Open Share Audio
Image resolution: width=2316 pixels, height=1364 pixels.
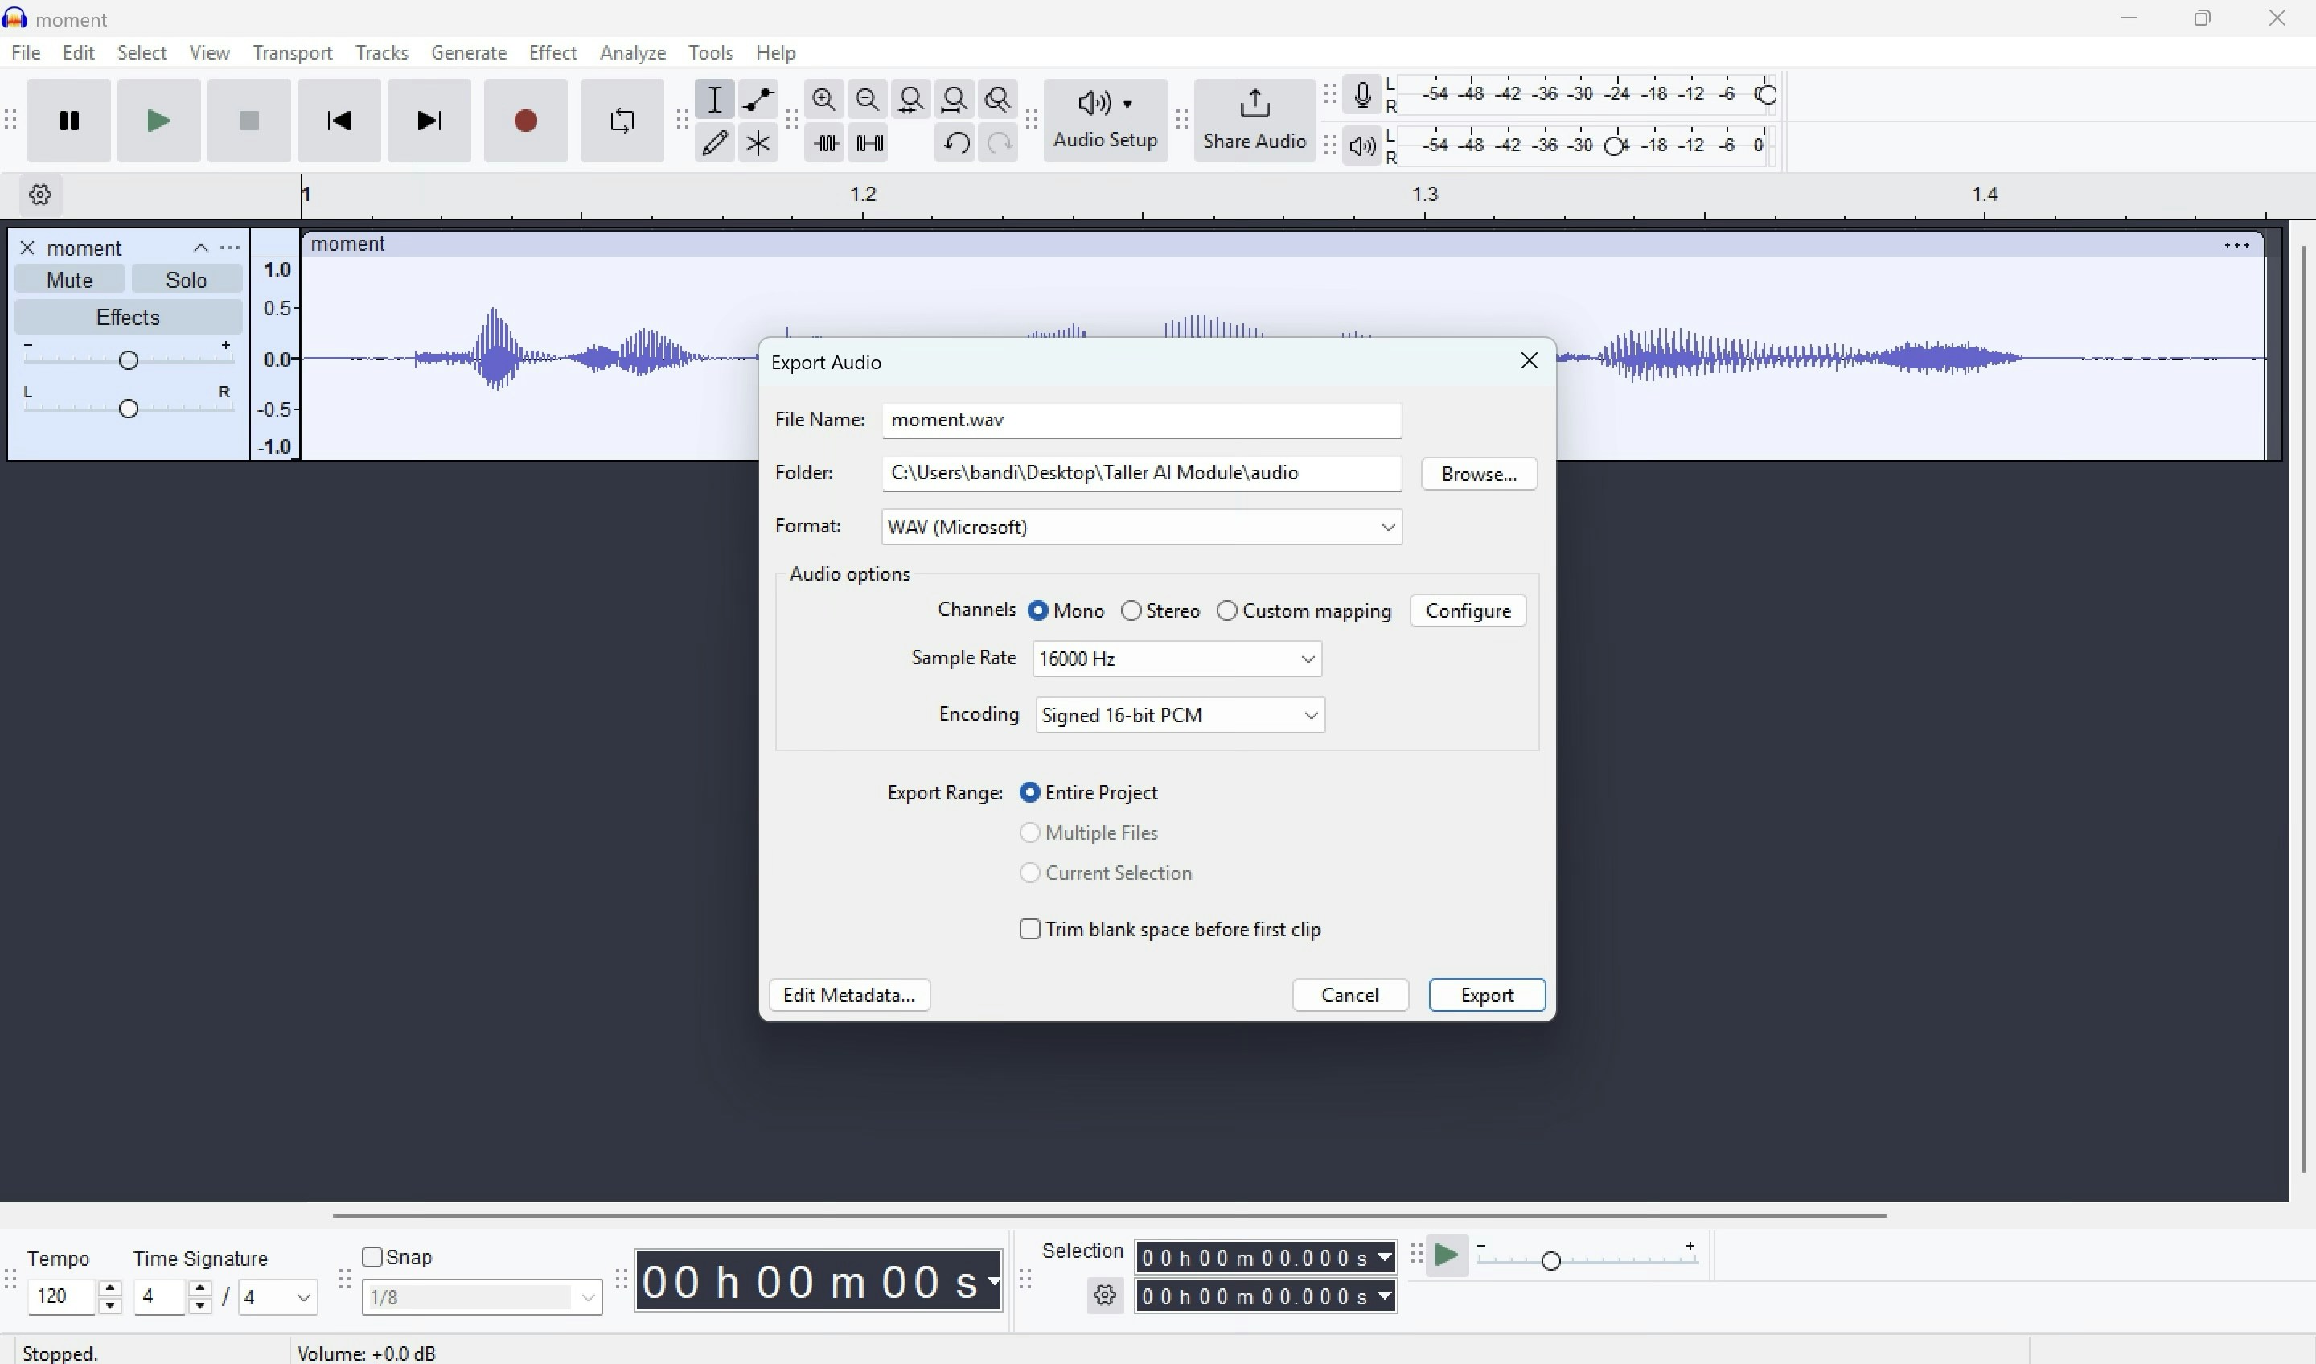[1254, 121]
